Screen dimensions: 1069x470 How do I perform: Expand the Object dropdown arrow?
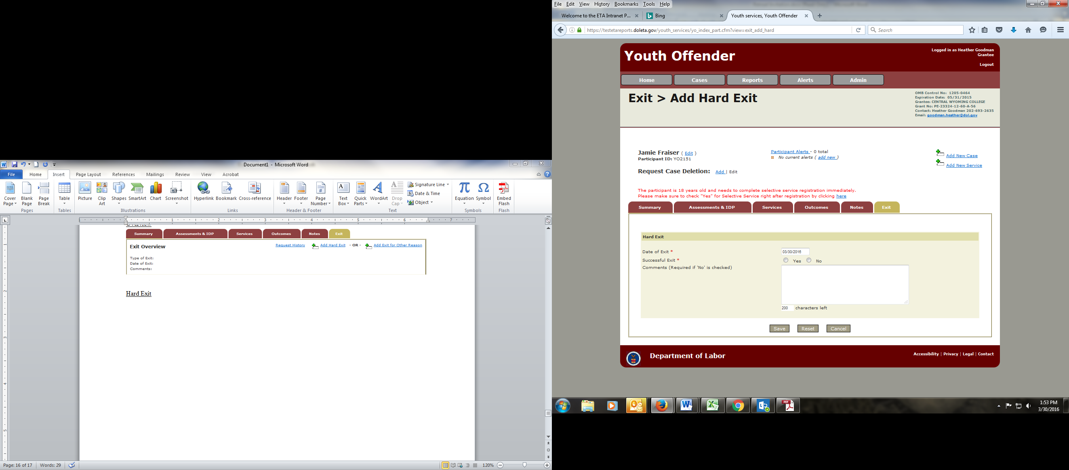(431, 202)
